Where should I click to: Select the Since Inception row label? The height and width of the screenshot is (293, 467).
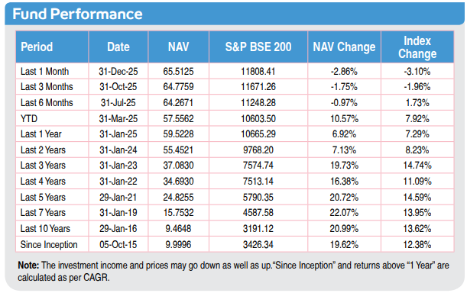tap(49, 245)
